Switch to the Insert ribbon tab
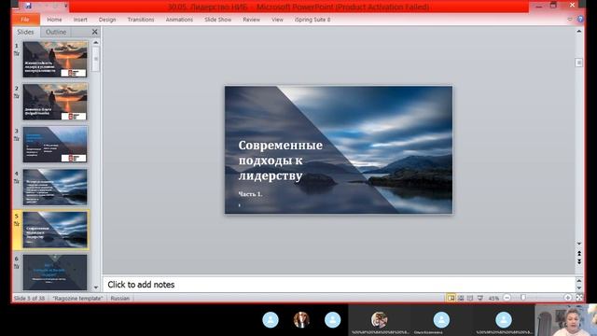The image size is (597, 336). (80, 20)
